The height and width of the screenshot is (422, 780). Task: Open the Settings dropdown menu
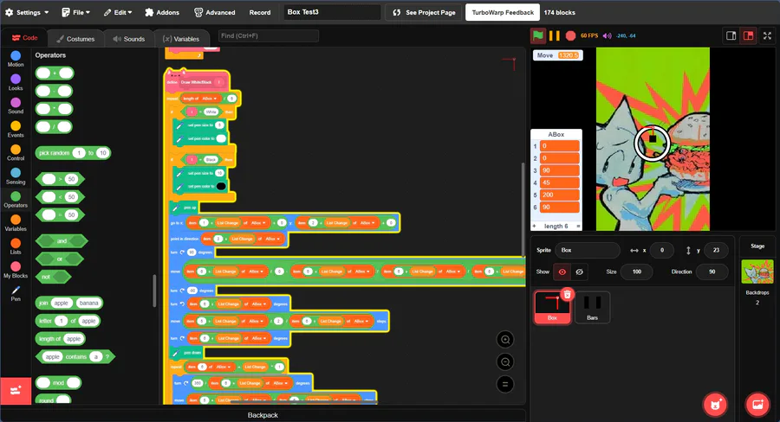click(27, 12)
